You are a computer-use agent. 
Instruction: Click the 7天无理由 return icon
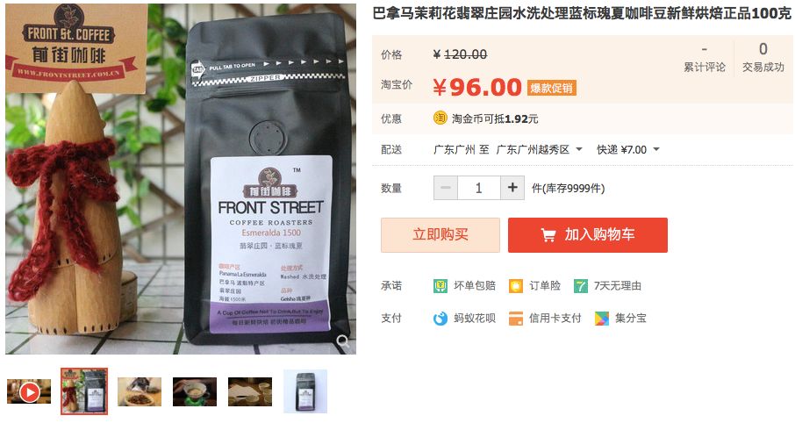point(581,286)
